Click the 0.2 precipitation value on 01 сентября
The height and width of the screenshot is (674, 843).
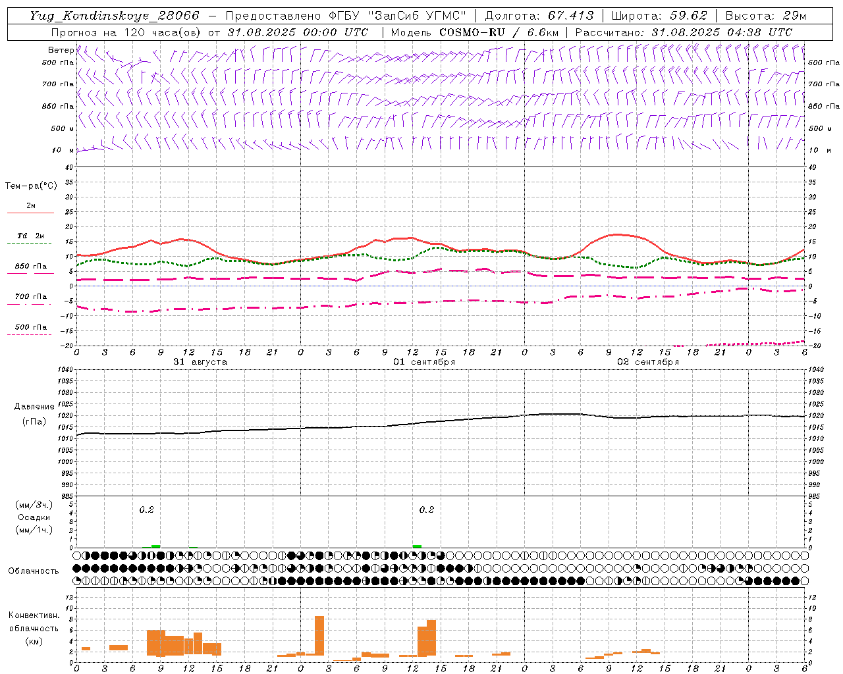426,509
